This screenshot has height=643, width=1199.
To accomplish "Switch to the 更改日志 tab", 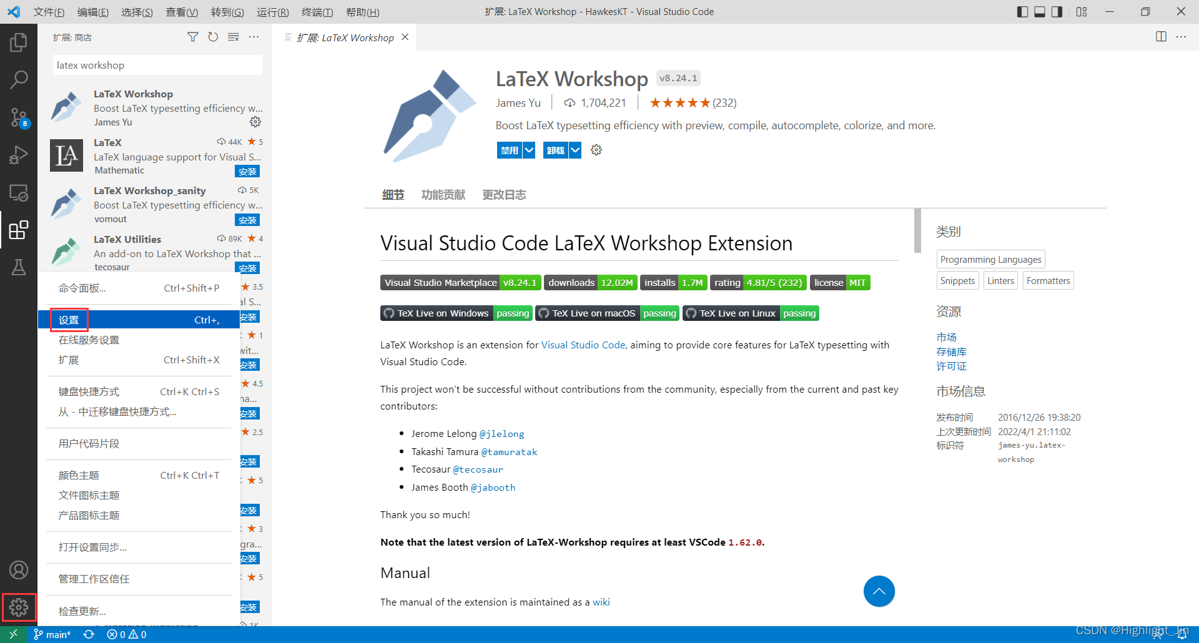I will point(504,195).
